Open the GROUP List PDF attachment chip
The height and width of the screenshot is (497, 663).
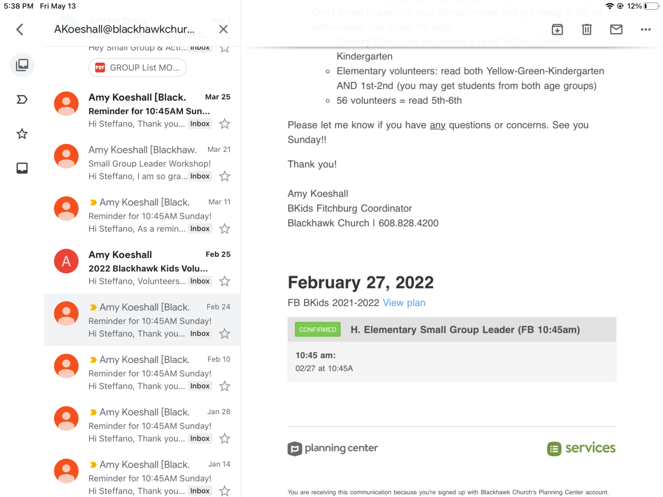coord(137,68)
